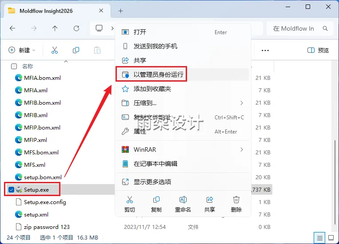The image size is (339, 244).
Task: Select the file MFS.bom.xml
Action: coord(41,153)
